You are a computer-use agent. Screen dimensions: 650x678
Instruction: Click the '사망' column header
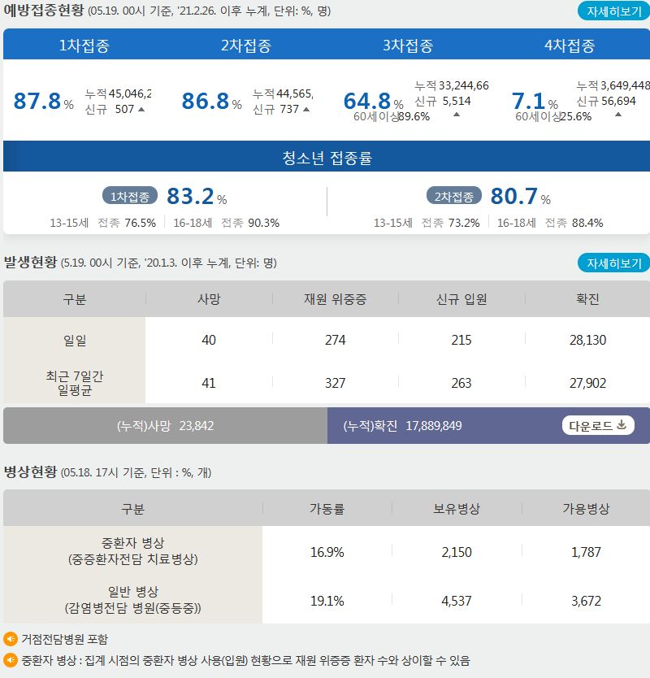click(209, 299)
